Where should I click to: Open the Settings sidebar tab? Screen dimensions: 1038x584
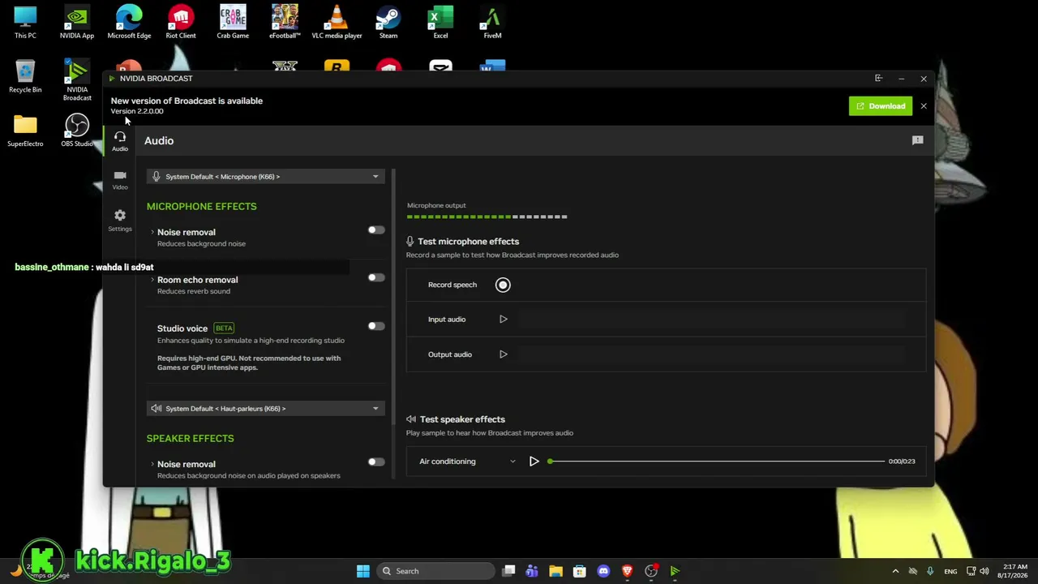click(120, 220)
